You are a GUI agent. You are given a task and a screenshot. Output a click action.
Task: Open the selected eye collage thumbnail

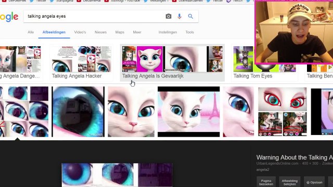[x=24, y=112]
